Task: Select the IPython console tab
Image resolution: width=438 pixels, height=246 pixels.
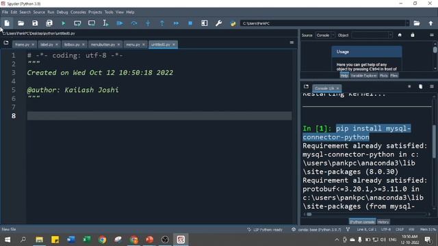Action: pyautogui.click(x=362, y=222)
